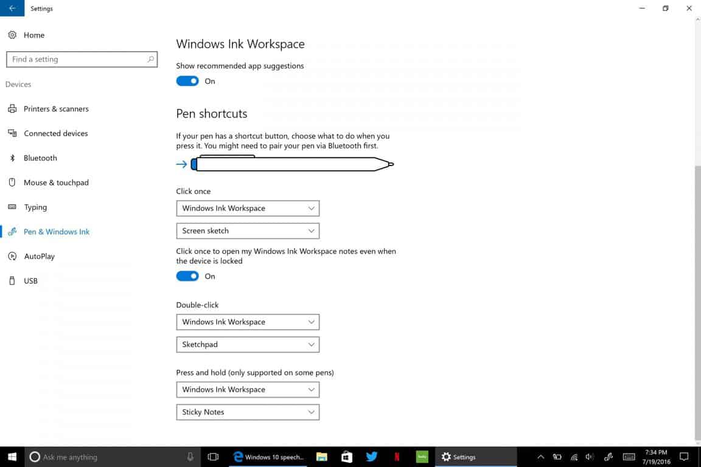Open Press and hold Windows Ink Workspace dropdown

pos(248,390)
